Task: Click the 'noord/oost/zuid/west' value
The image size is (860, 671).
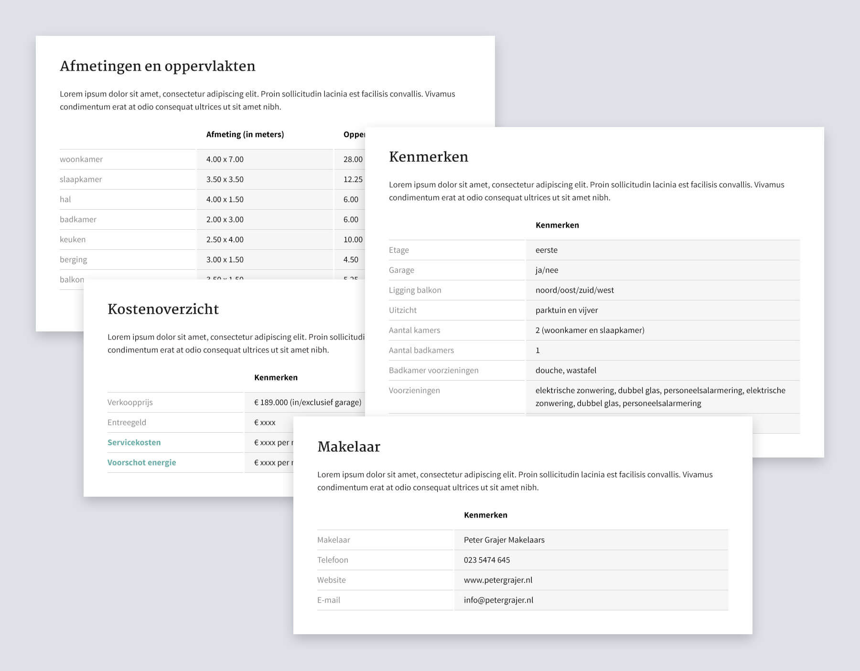Action: (575, 290)
